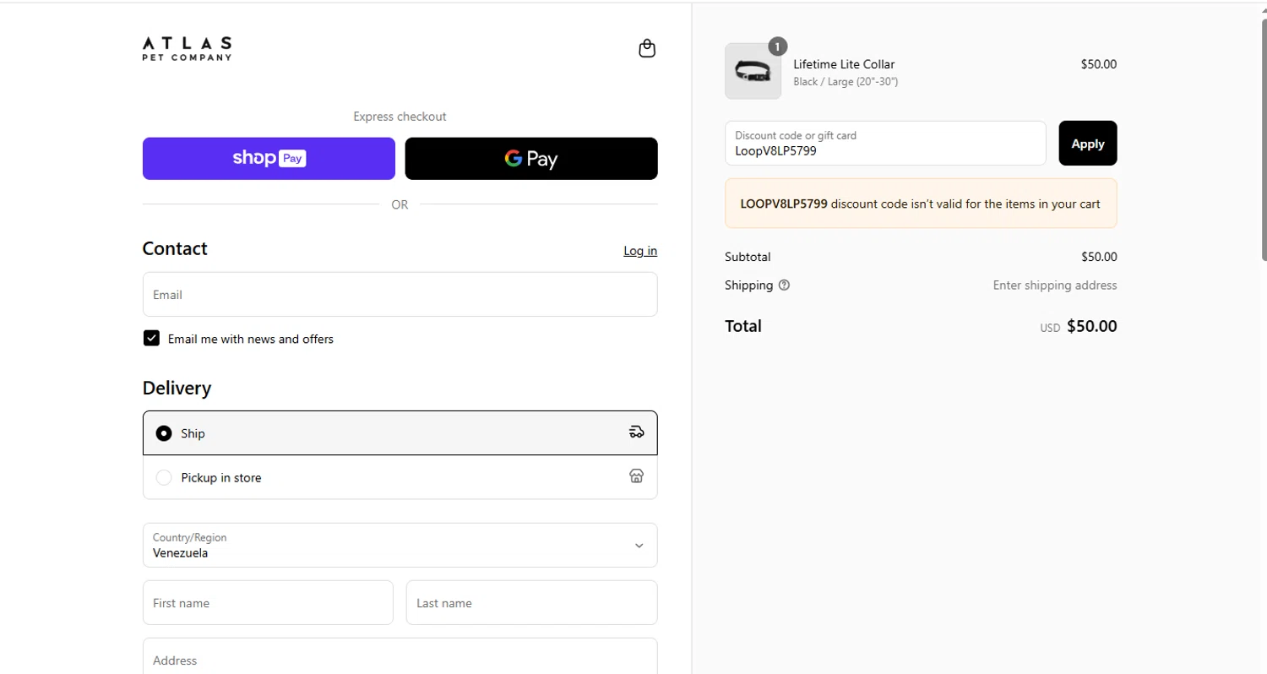The image size is (1267, 674).
Task: Click the storefront icon for Pickup in store
Action: pyautogui.click(x=637, y=476)
